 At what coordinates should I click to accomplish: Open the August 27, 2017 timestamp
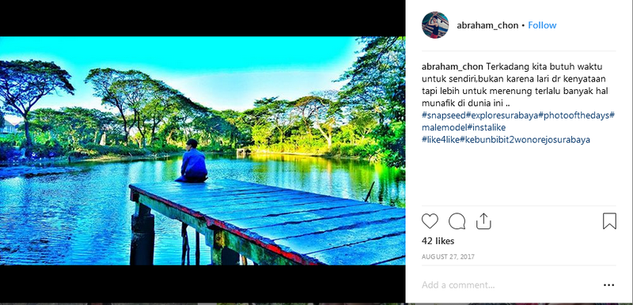click(448, 257)
